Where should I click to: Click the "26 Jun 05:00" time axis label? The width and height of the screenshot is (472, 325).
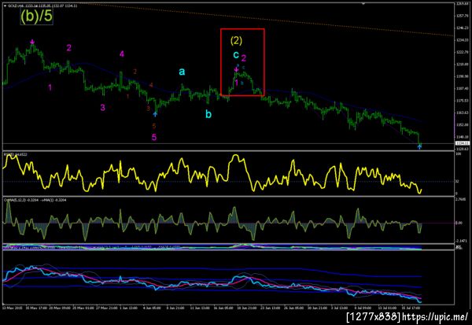pyautogui.click(x=294, y=308)
